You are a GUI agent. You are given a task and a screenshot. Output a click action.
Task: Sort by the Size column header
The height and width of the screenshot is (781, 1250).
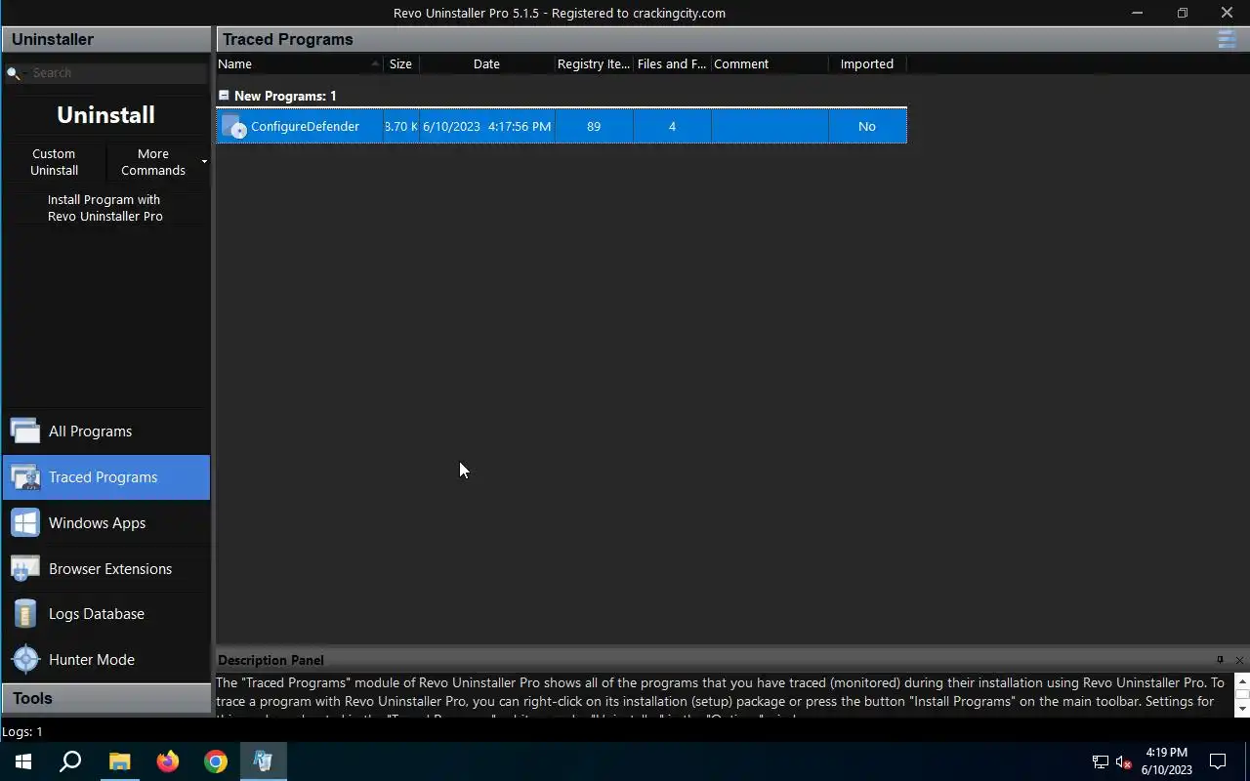point(400,63)
